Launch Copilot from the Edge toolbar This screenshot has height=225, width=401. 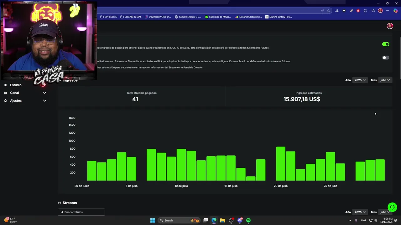[x=395, y=11]
